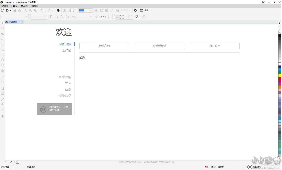The width and height of the screenshot is (282, 170).
Task: Select the Shape tool
Action: 3,28
